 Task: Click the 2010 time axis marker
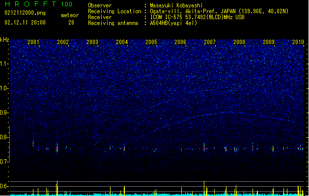pyautogui.click(x=298, y=42)
